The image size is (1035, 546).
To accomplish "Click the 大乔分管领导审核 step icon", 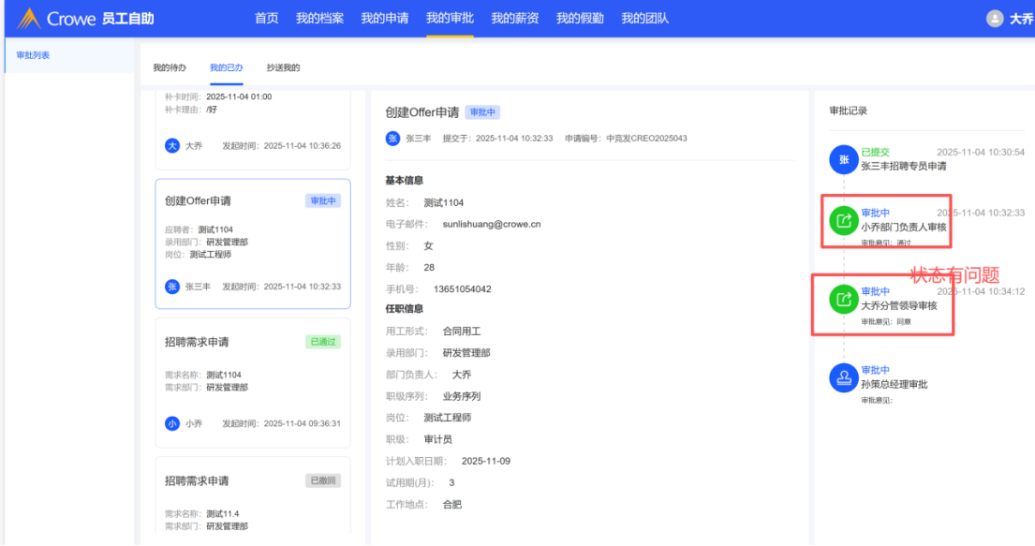I will [x=843, y=300].
